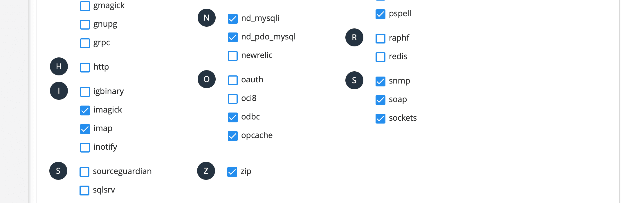Click the R letter group badge
Image resolution: width=624 pixels, height=203 pixels.
tap(354, 37)
